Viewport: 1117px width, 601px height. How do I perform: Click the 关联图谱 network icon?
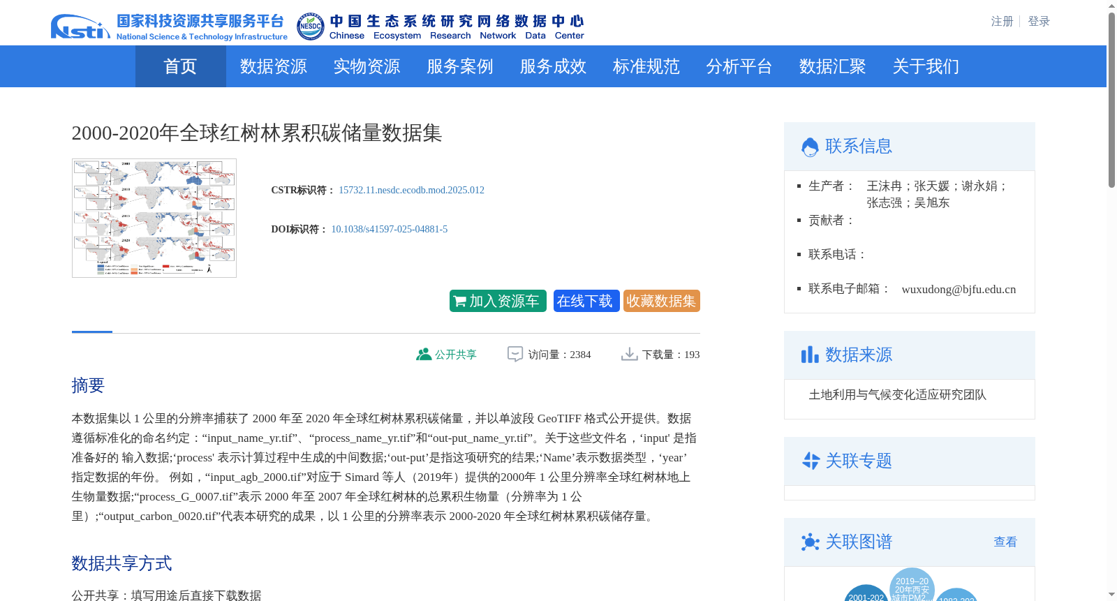pyautogui.click(x=810, y=542)
